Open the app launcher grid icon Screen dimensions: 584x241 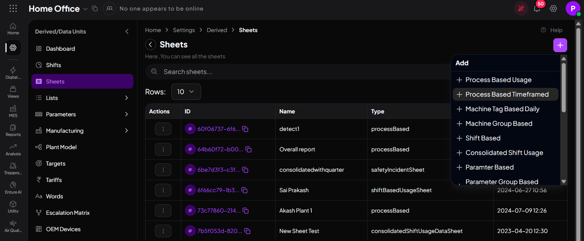point(13,8)
